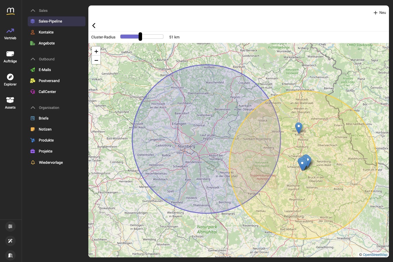Click the Neu button to create an item
The height and width of the screenshot is (262, 393).
[379, 12]
